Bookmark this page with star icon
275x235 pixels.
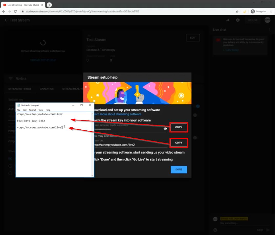[237, 11]
